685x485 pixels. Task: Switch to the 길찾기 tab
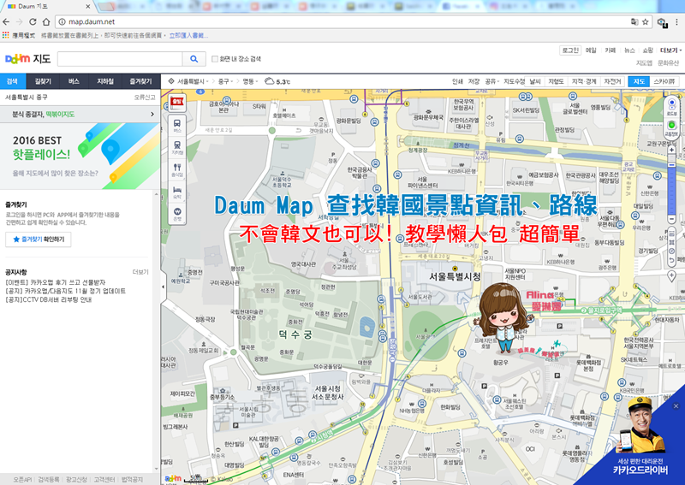[x=43, y=81]
